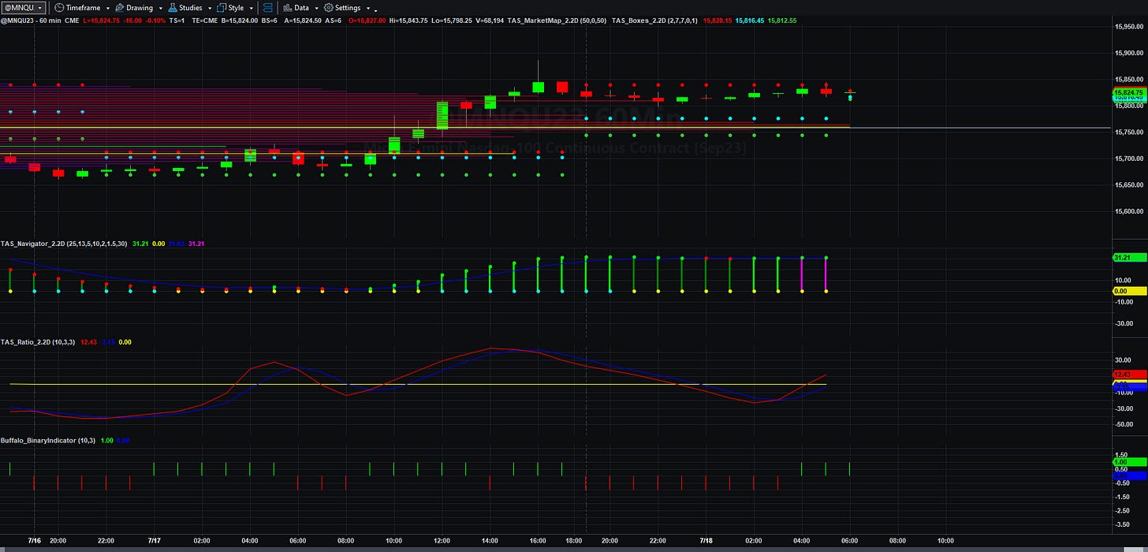Click the green 15,824.75 price axis marker
1148x552 pixels.
[x=1128, y=92]
